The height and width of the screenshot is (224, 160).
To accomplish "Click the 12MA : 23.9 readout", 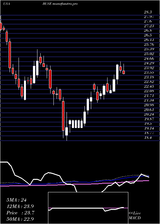I will click(20, 206).
